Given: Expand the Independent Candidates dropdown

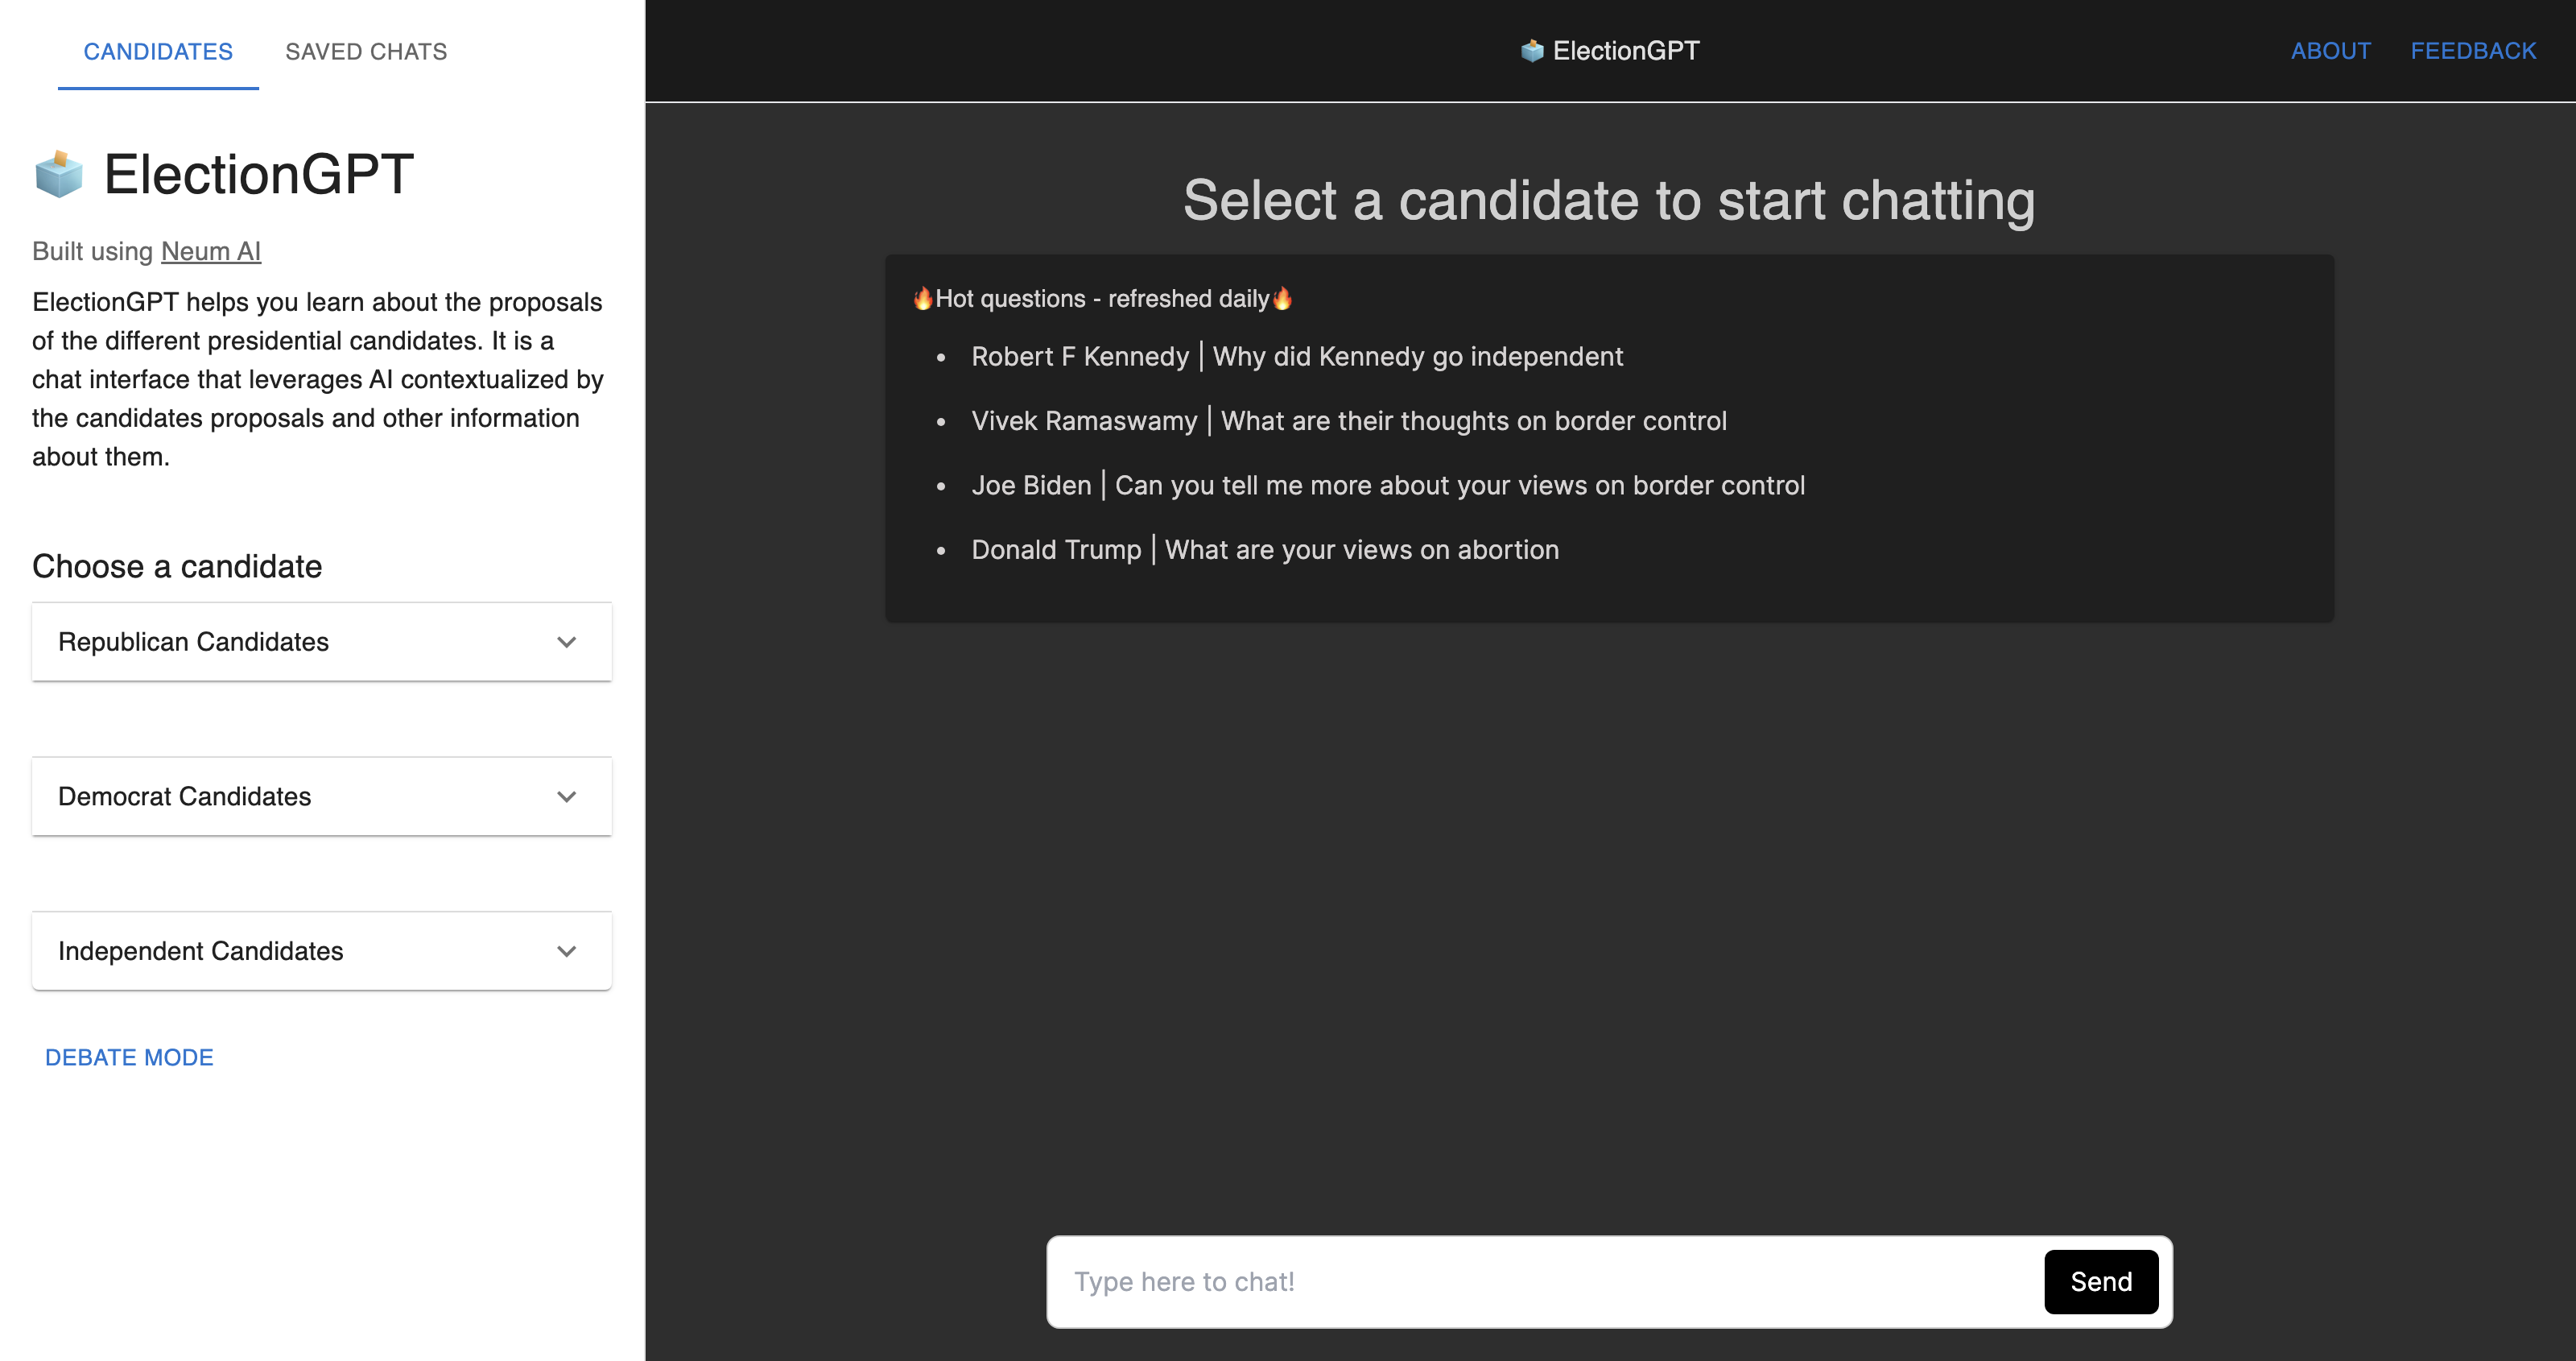Looking at the screenshot, I should point(322,952).
